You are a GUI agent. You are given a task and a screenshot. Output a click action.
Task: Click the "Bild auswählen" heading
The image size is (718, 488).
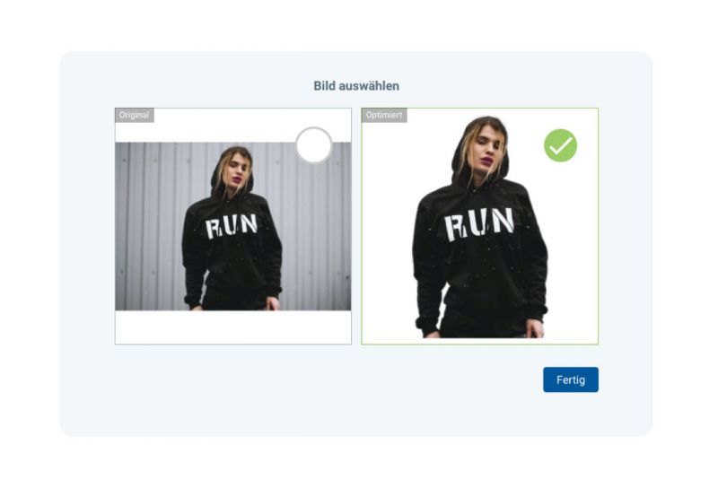(356, 85)
